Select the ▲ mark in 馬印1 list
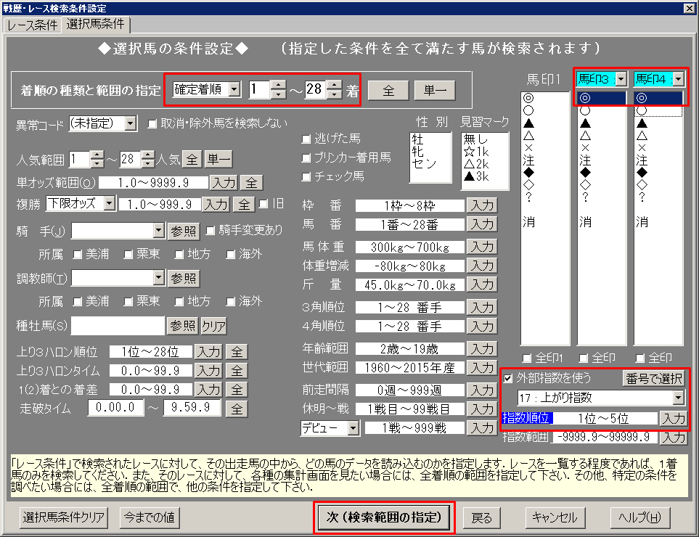The width and height of the screenshot is (699, 537). click(x=528, y=123)
